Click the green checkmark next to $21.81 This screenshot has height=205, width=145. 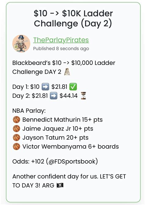(x=73, y=87)
